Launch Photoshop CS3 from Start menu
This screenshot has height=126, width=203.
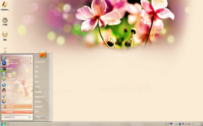(x=17, y=63)
